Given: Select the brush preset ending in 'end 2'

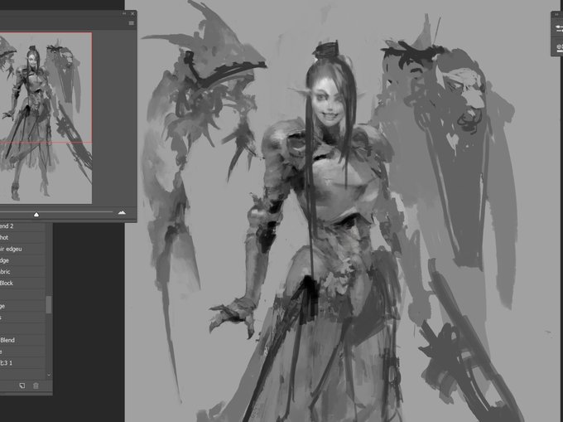Looking at the screenshot, I should click(x=22, y=226).
